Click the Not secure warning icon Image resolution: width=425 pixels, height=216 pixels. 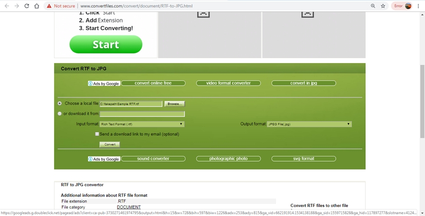coord(49,6)
